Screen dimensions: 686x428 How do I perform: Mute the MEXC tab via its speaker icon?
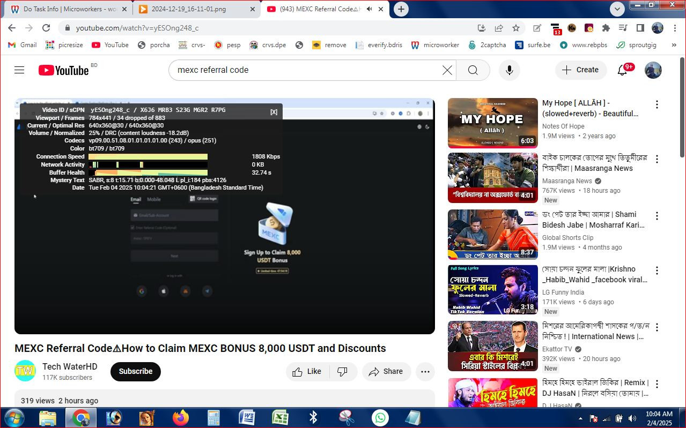click(370, 9)
